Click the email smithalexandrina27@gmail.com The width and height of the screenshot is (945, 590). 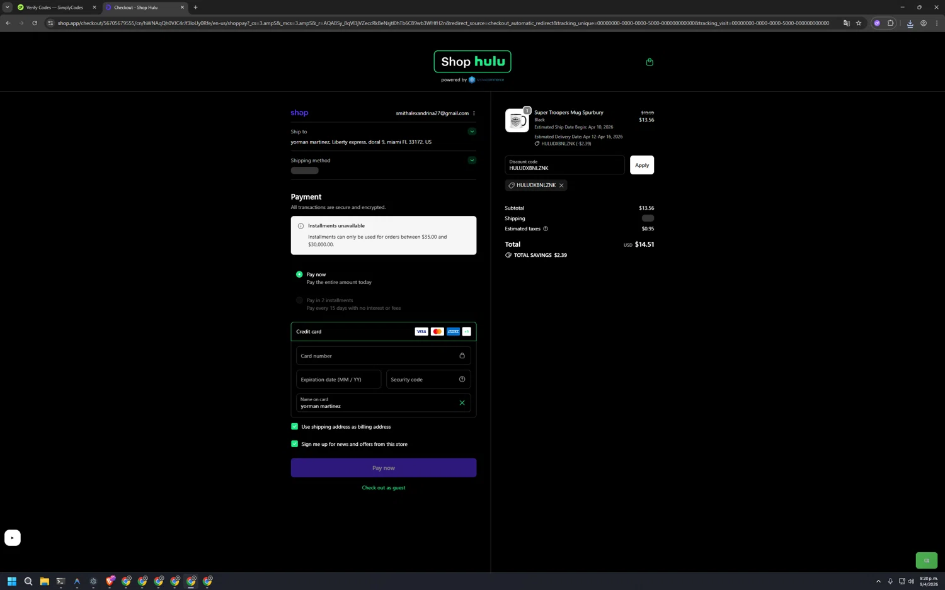(x=432, y=113)
